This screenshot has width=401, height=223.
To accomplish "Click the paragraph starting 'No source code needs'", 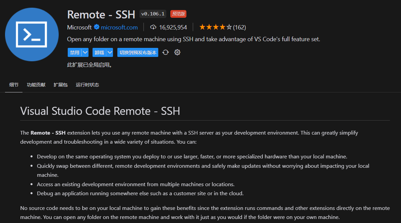I will click(x=205, y=213).
